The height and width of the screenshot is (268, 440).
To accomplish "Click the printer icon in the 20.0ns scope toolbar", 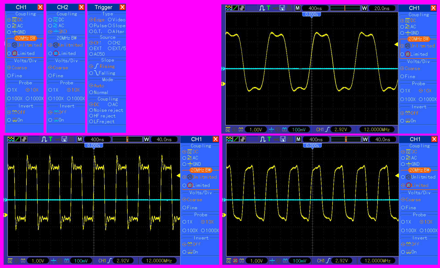I will (289, 8).
